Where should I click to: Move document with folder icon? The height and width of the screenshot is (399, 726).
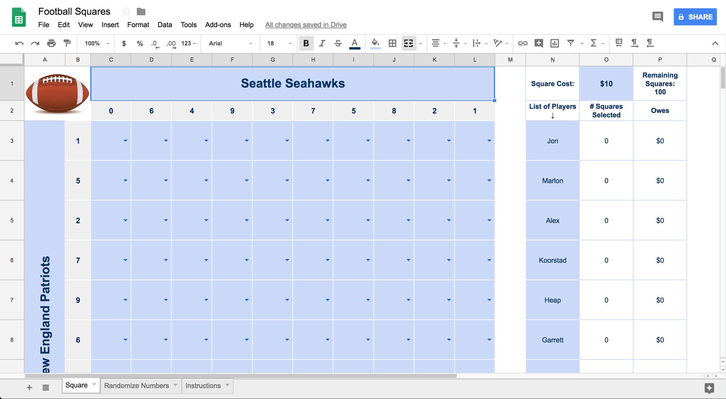(x=141, y=11)
